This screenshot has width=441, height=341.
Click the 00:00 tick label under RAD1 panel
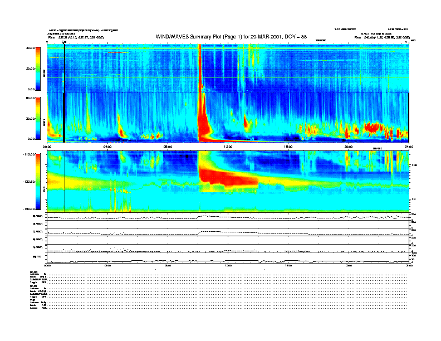tap(47, 147)
